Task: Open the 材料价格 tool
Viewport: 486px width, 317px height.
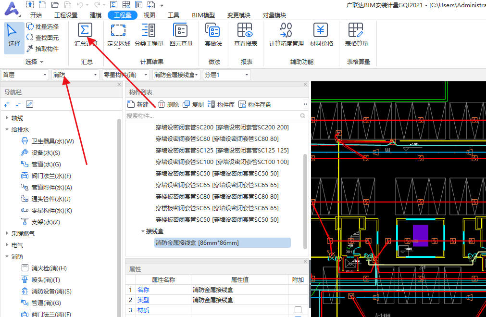Action: pyautogui.click(x=321, y=31)
